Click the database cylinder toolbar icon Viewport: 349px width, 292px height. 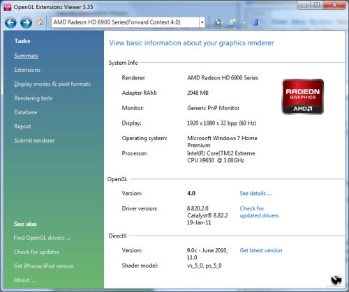[x=255, y=22]
